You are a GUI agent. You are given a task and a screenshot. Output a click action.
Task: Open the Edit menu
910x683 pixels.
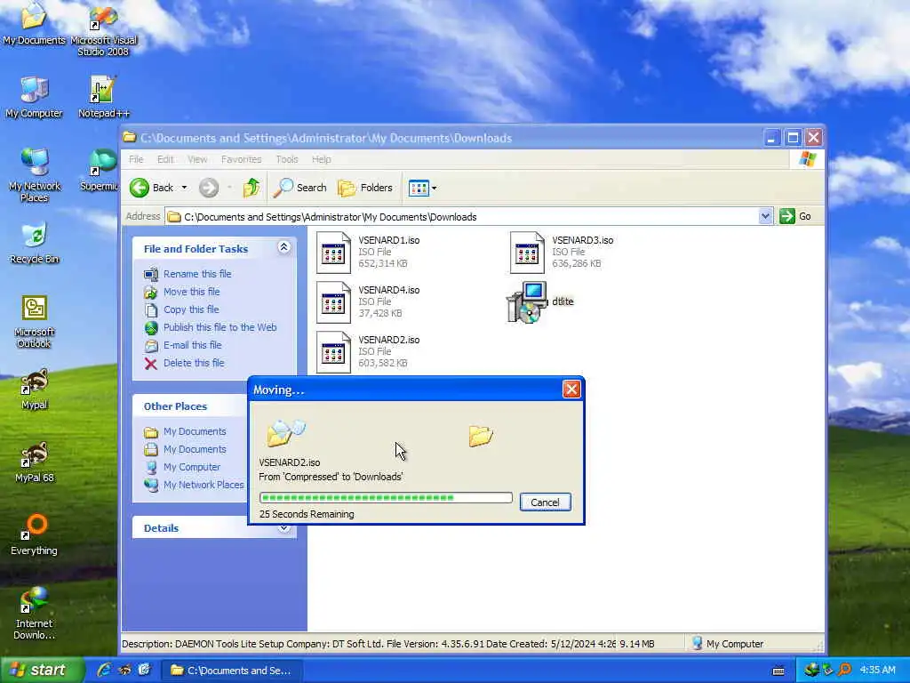point(165,159)
